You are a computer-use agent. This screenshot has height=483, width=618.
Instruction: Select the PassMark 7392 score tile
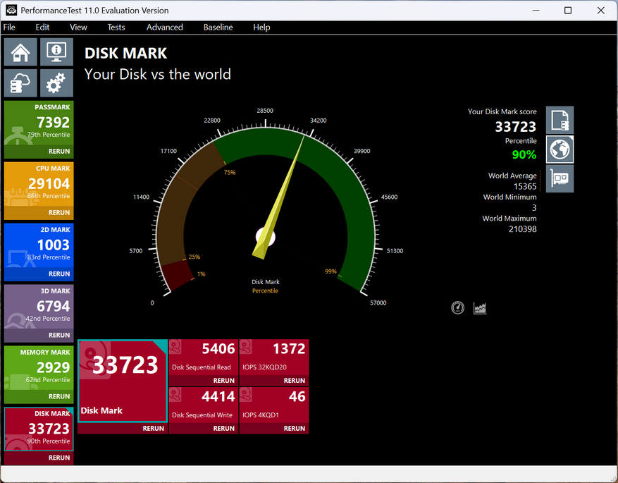click(39, 123)
